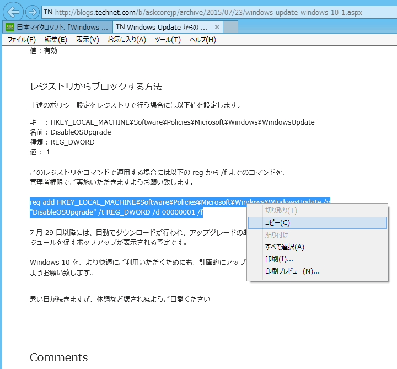Click the line このレジストリをコマンドで適用する

point(158,173)
